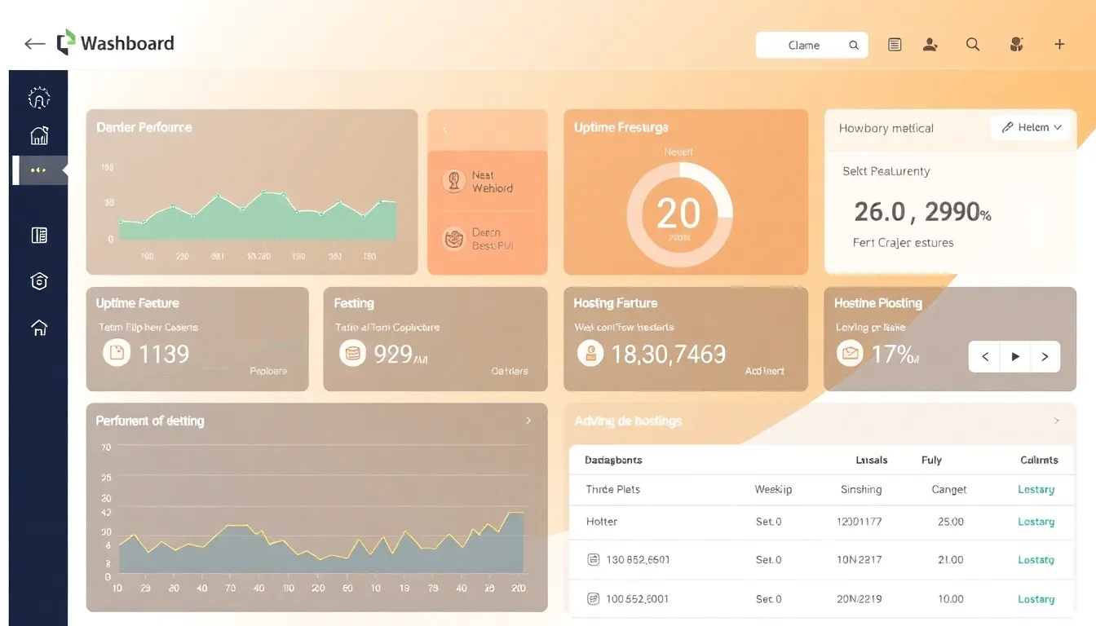Open the document list icon in top bar
The image size is (1096, 626).
(x=895, y=45)
